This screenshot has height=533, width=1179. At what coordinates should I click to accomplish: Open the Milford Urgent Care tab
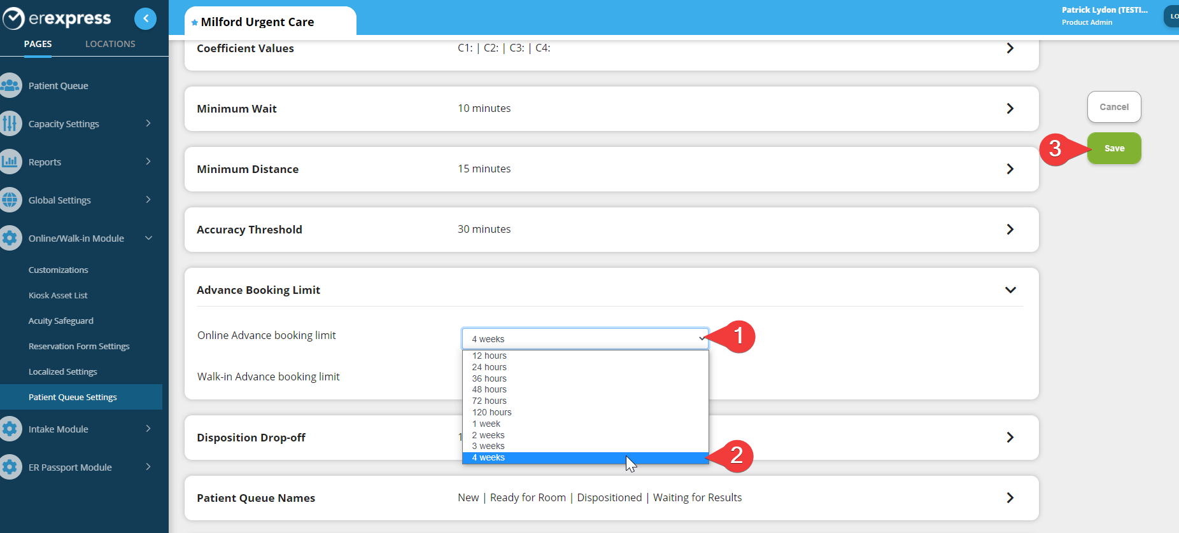point(257,22)
